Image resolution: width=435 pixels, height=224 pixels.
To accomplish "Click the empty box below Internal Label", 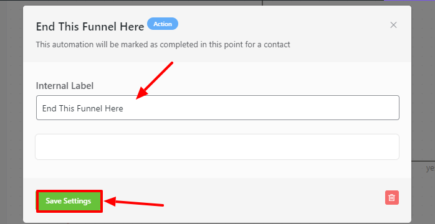I will 217,147.
